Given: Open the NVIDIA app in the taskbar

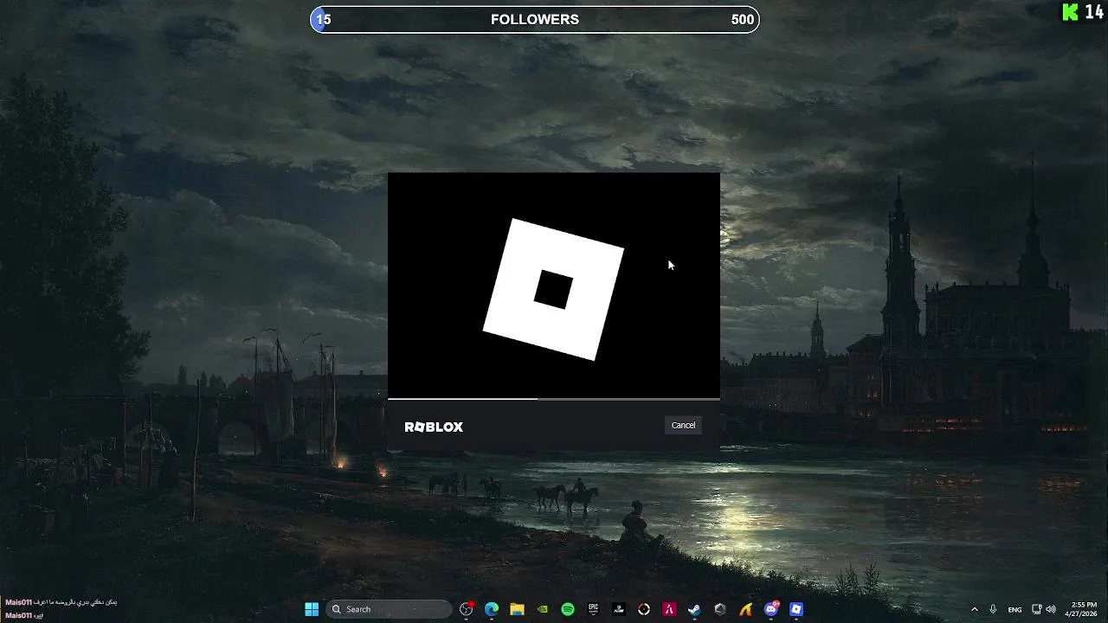Looking at the screenshot, I should coord(543,609).
